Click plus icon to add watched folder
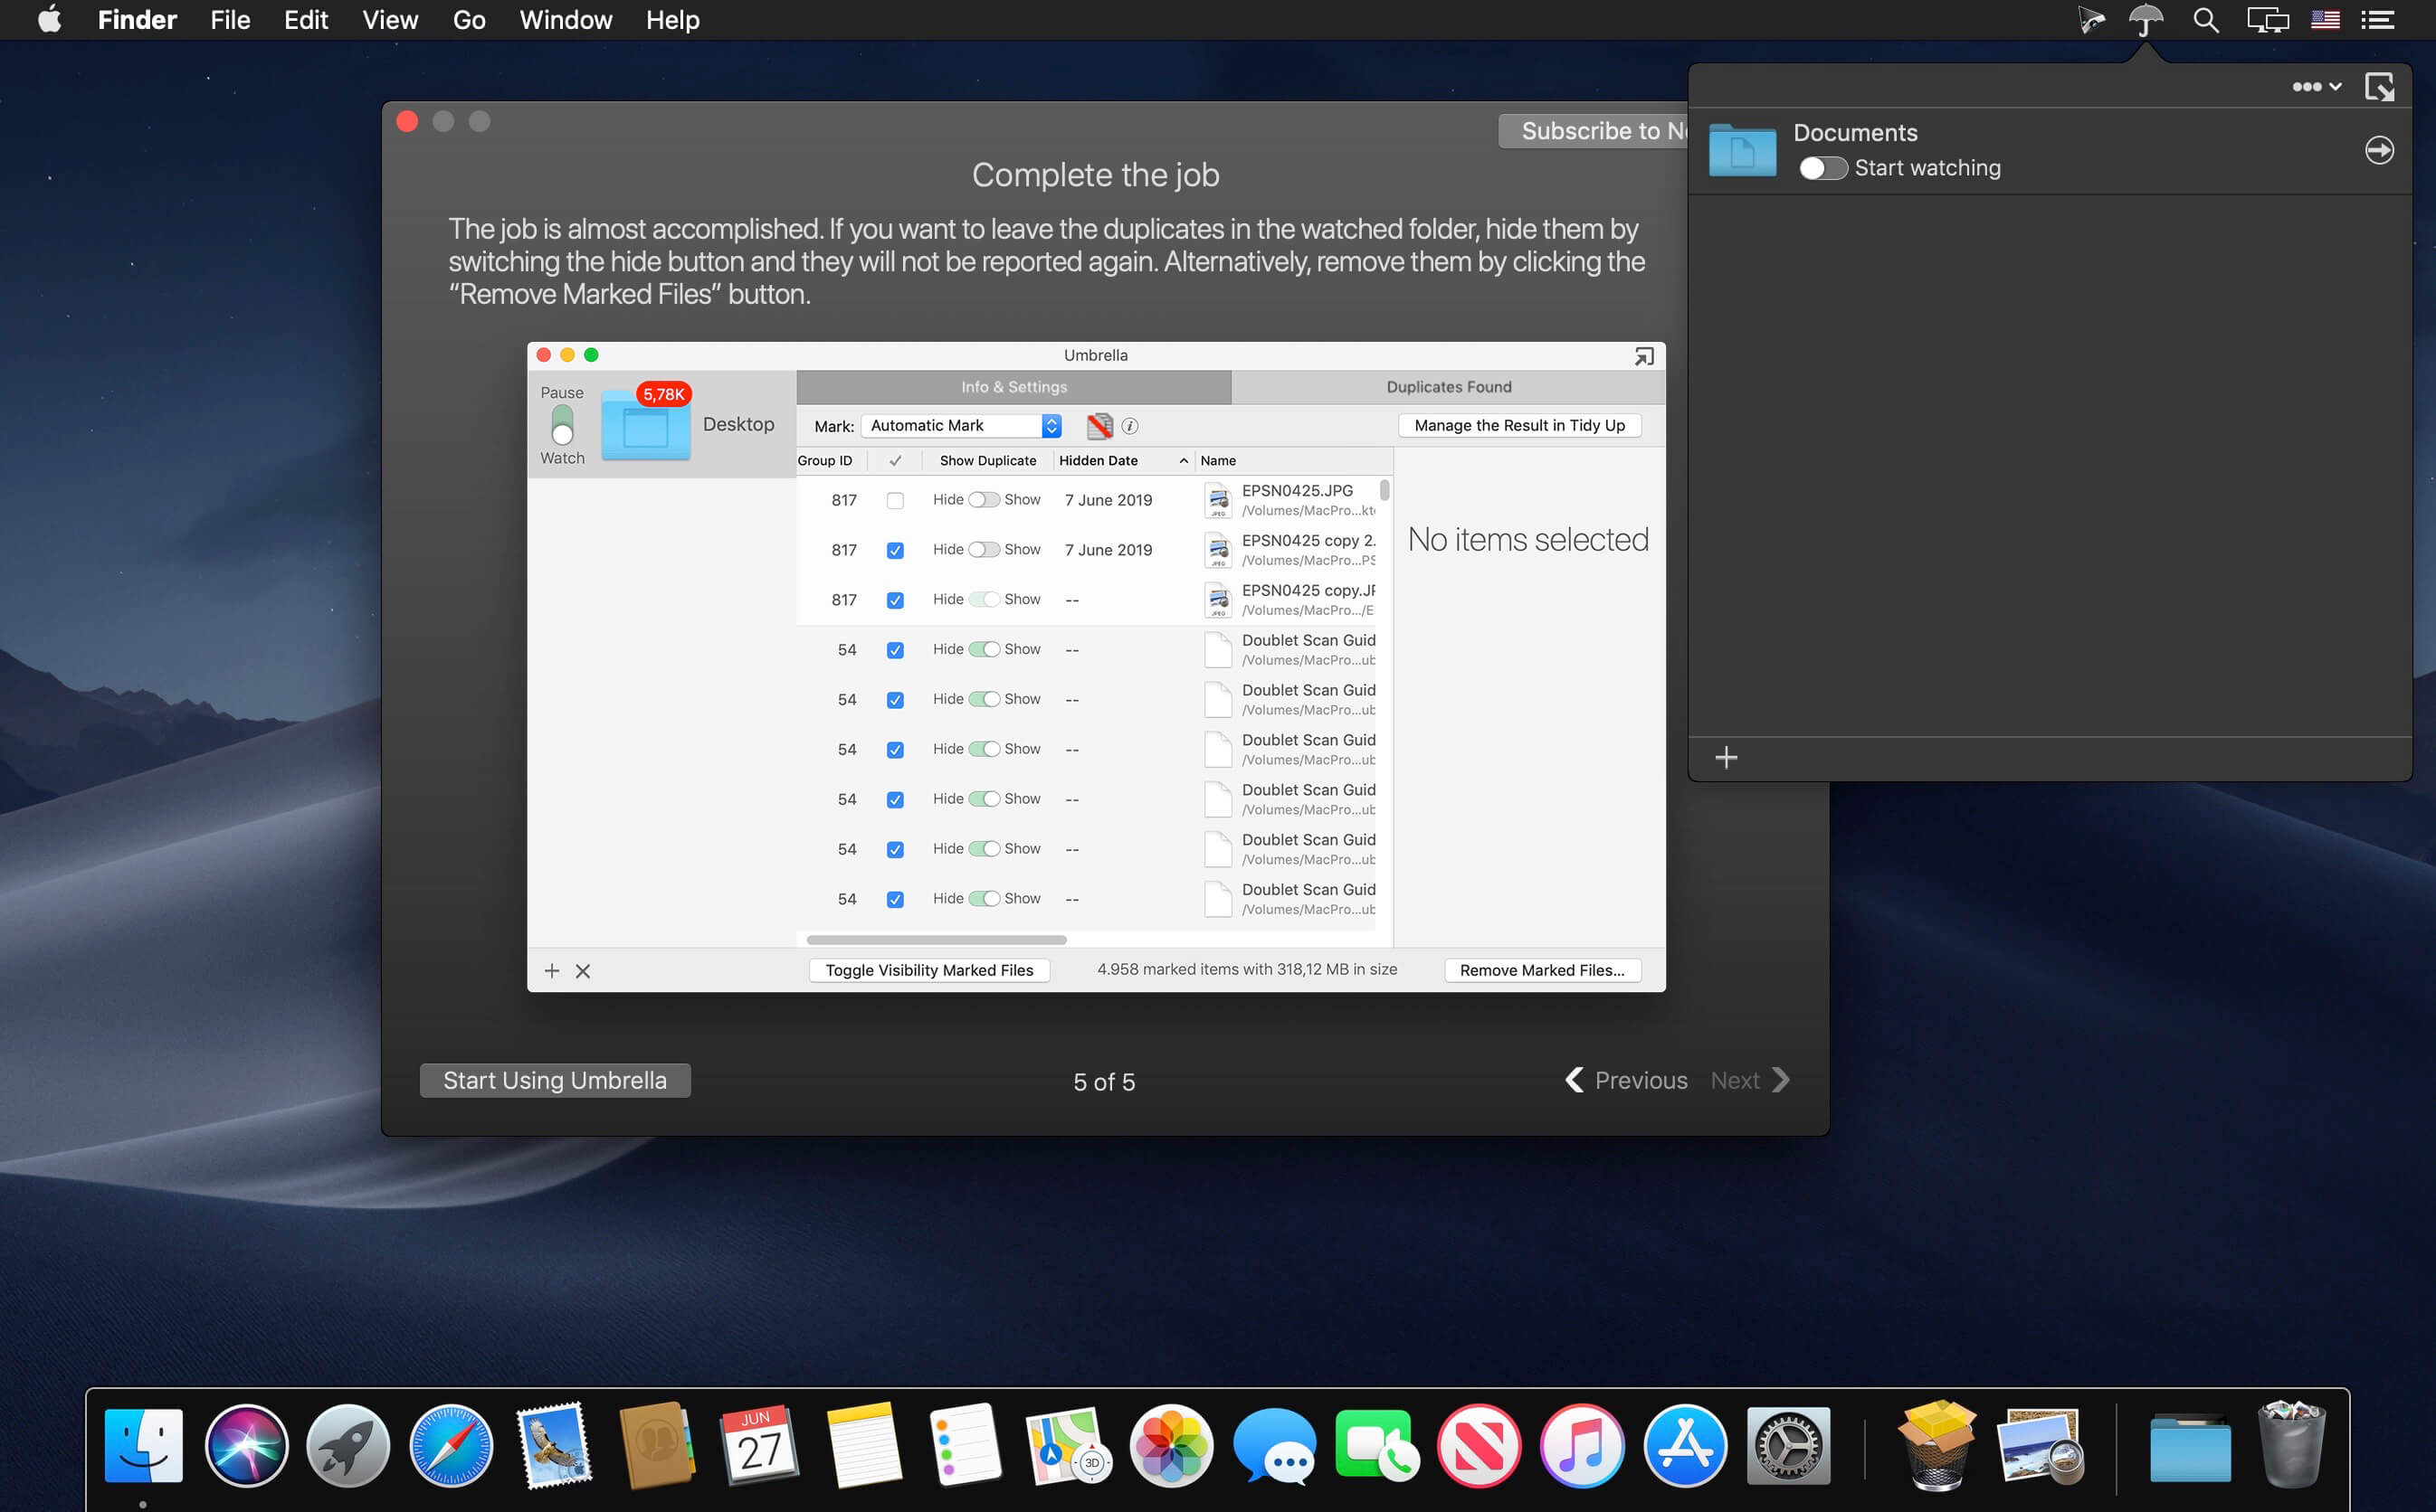The height and width of the screenshot is (1512, 2436). point(1726,758)
